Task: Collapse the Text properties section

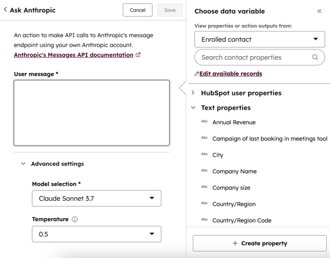Action: click(x=193, y=108)
